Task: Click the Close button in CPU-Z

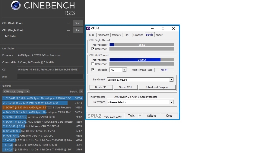Action: [169, 116]
